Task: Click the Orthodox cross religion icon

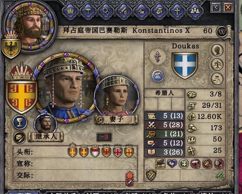Action: (157, 57)
